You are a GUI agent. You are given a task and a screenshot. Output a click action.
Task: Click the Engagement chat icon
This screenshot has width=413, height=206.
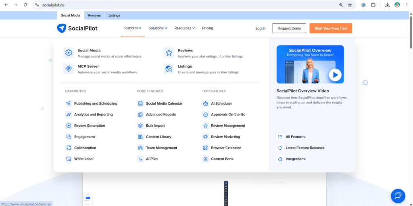click(x=69, y=137)
